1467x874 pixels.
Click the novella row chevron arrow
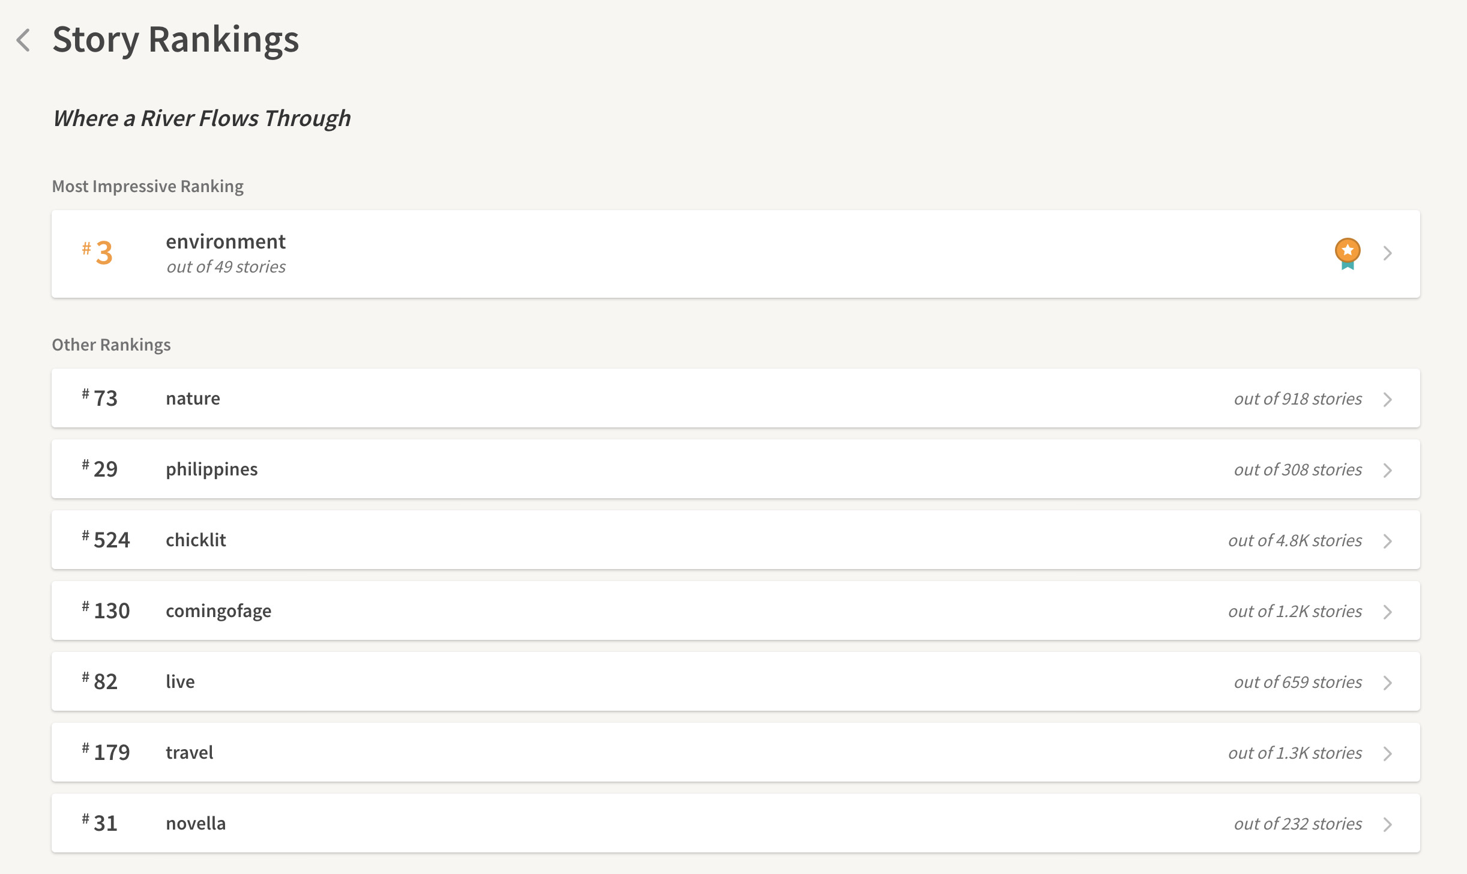click(x=1388, y=824)
